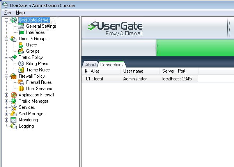This screenshot has width=234, height=167.
Task: Select the Application Firewall tree label
Action: [x=36, y=95]
